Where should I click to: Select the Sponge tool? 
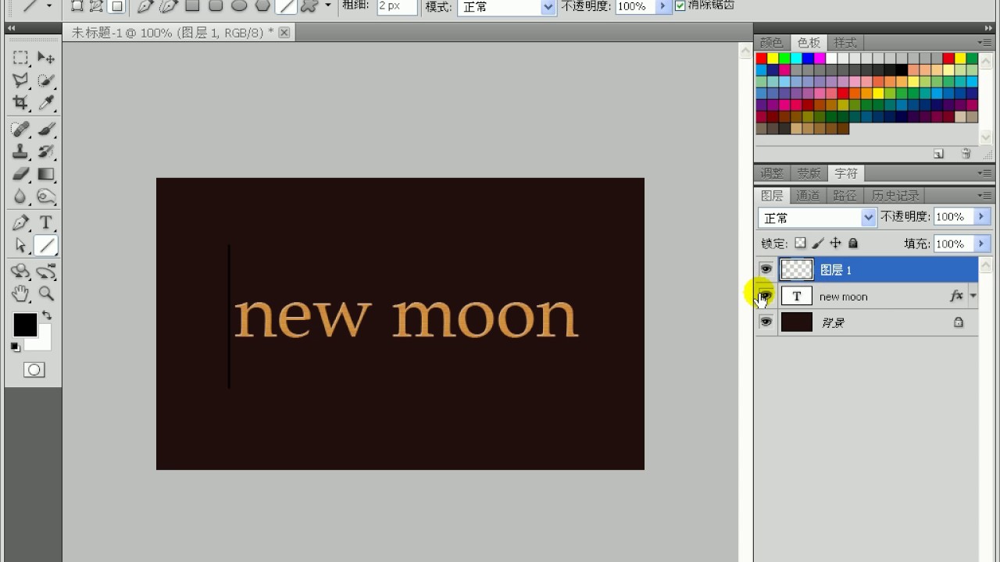pyautogui.click(x=46, y=197)
